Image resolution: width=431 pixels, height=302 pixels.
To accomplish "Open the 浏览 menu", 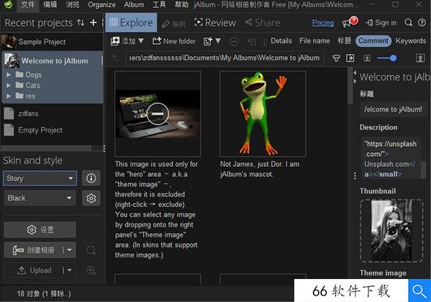I will pyautogui.click(x=72, y=4).
